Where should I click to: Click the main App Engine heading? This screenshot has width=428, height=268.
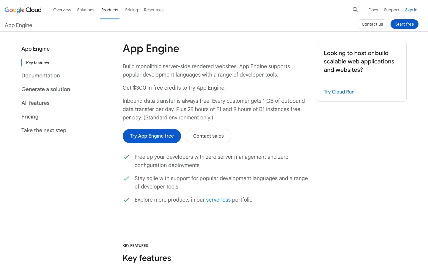point(151,49)
